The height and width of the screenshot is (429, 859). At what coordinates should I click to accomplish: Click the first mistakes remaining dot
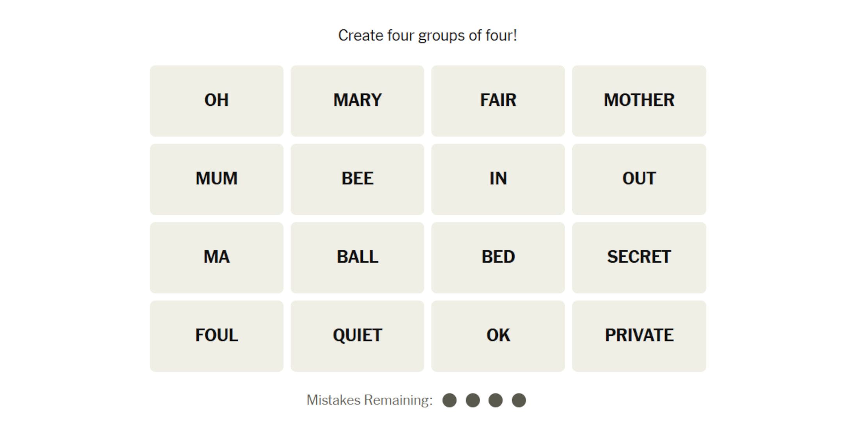pyautogui.click(x=449, y=400)
